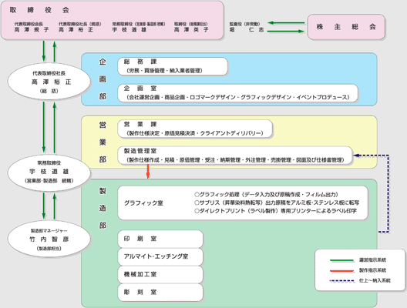407x308 pixels.
Task: Click the 彫刻室 box
Action: 160,293
